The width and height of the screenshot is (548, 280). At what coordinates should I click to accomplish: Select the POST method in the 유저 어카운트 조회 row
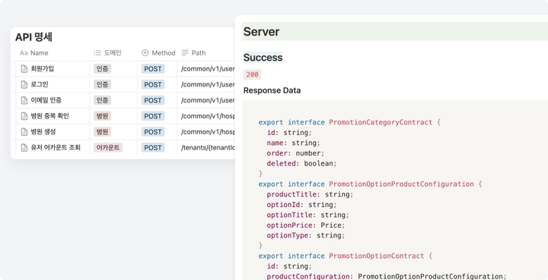click(153, 148)
